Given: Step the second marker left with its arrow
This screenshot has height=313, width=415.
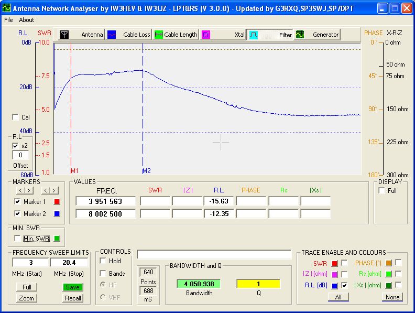Looking at the screenshot, I should coord(46,190).
